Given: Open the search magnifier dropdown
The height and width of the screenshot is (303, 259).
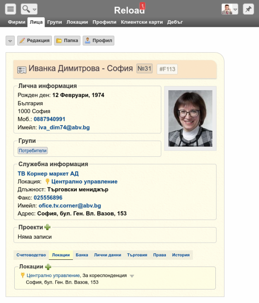Looking at the screenshot, I should point(29,9).
